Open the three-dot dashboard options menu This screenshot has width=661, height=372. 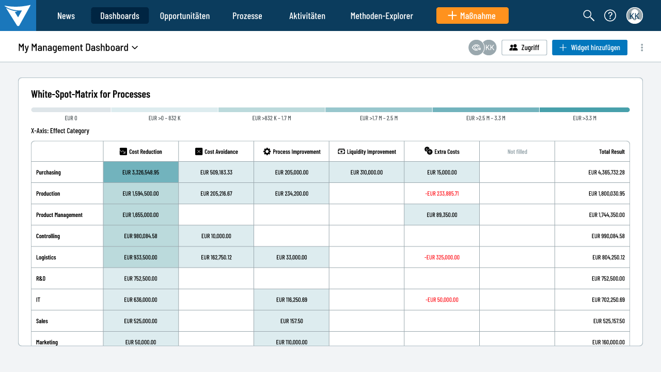pyautogui.click(x=642, y=48)
